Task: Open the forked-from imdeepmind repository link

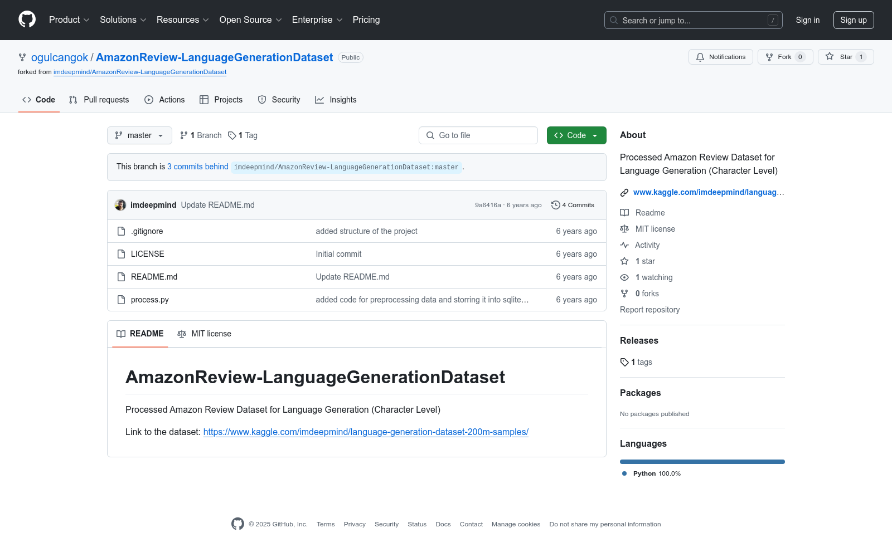Action: point(140,72)
